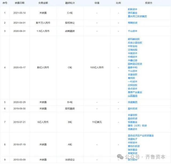The image size is (171, 164).
Task: Open the 信鑫资本 investor link
Action: coord(133,129)
